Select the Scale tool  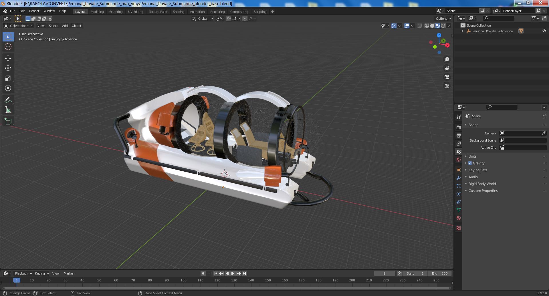coord(8,78)
